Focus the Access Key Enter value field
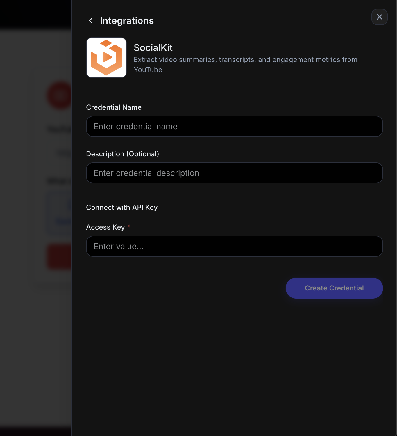 pyautogui.click(x=235, y=246)
